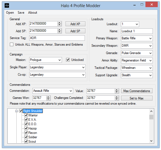This screenshot has width=161, height=150.
Task: Close the Halo 4 Profile Modder window
Action: click(151, 5)
